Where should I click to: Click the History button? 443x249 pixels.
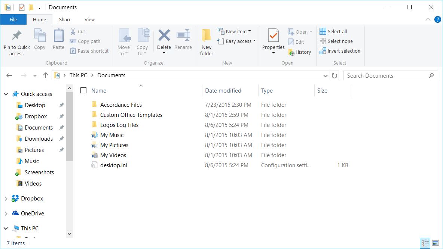pyautogui.click(x=300, y=52)
